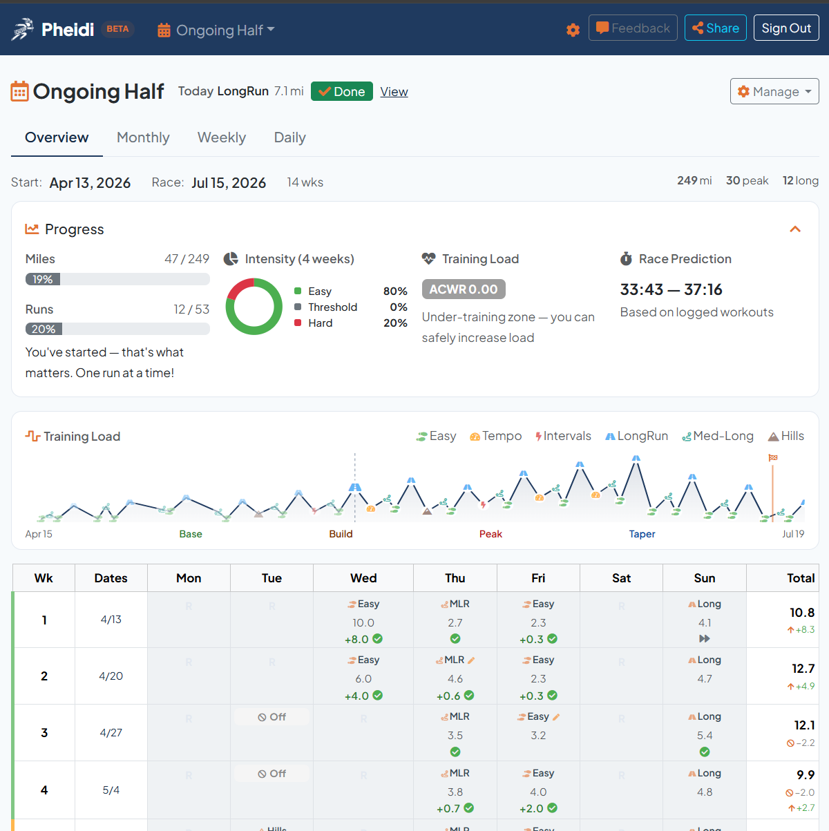Open the View link for today's run
This screenshot has height=831, width=829.
click(394, 91)
